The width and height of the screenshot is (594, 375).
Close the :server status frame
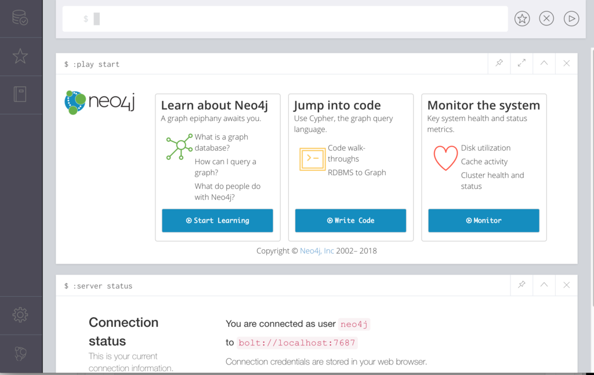566,285
